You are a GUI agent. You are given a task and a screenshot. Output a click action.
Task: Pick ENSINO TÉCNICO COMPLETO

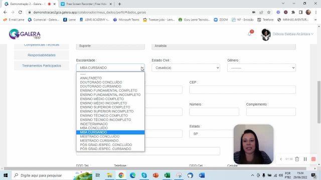(110, 115)
